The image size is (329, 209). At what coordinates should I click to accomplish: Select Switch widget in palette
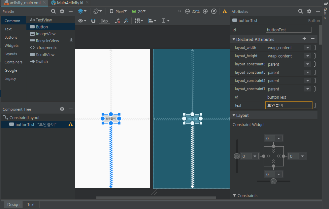pyautogui.click(x=39, y=61)
